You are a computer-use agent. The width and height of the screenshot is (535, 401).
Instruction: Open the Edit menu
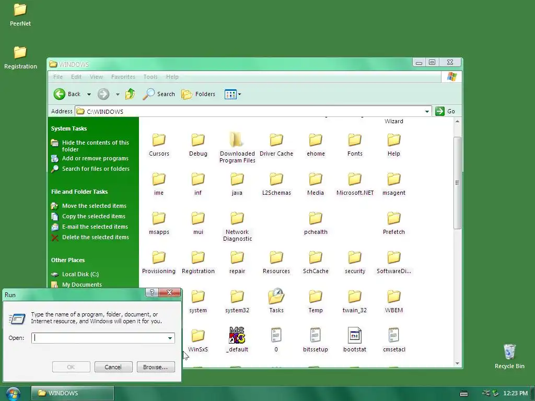(76, 77)
